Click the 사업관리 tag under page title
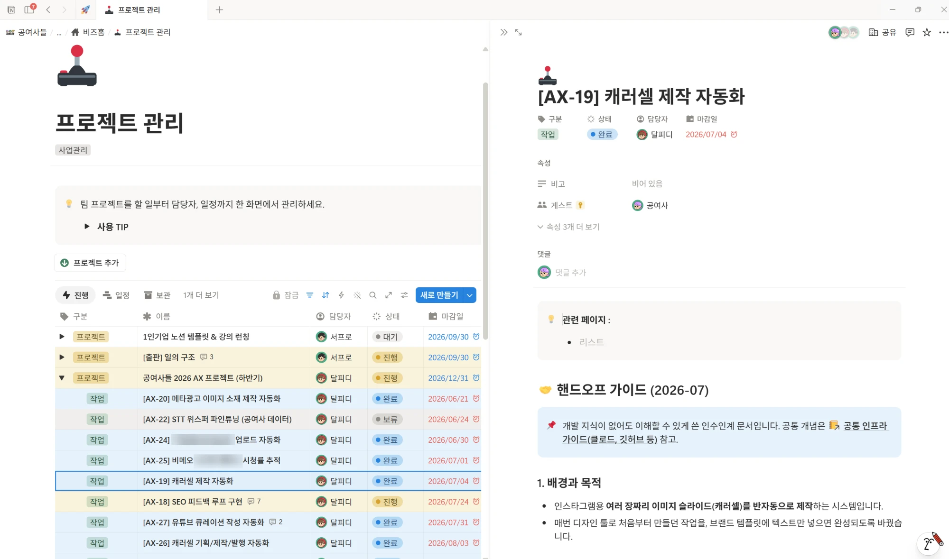Image resolution: width=949 pixels, height=559 pixels. coord(73,150)
